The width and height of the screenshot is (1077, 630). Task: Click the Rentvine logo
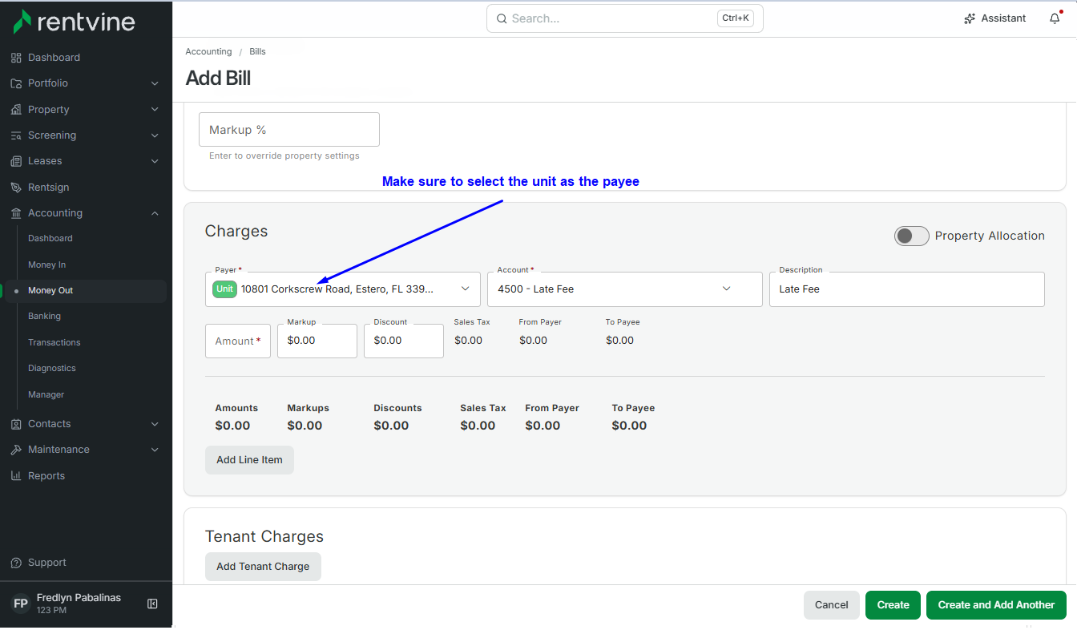(x=75, y=22)
